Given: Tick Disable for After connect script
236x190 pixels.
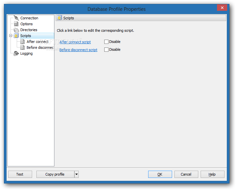Looking at the screenshot, I should pos(106,42).
